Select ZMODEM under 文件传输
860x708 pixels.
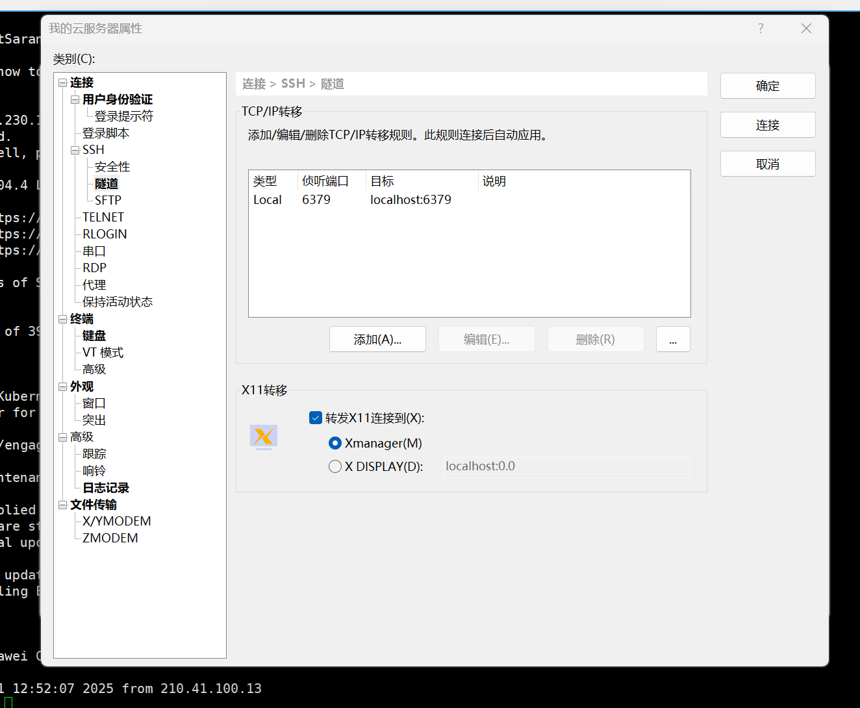pos(110,538)
